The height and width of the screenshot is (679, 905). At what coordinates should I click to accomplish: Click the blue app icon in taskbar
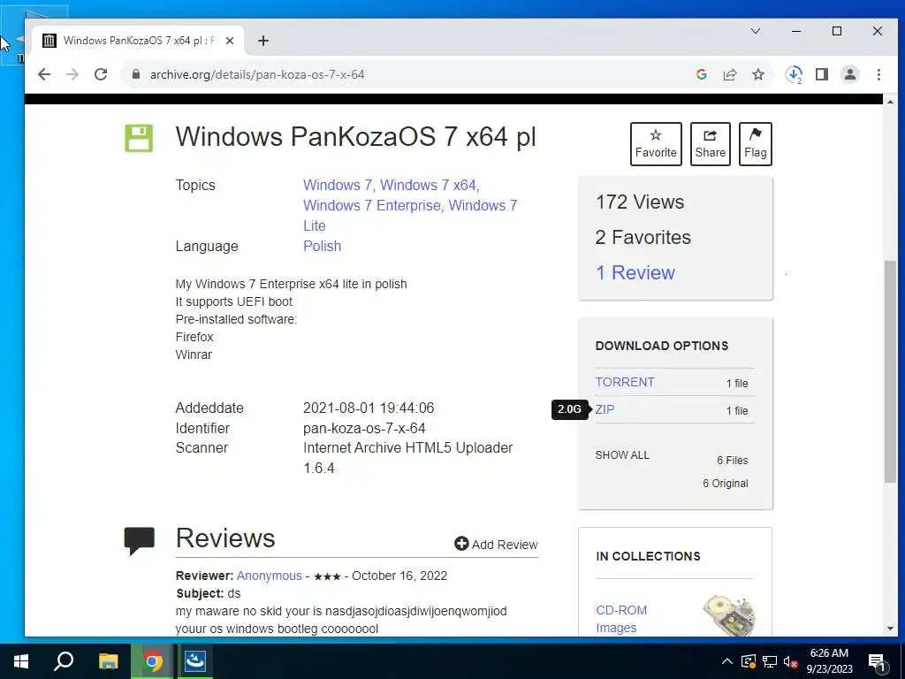click(195, 661)
